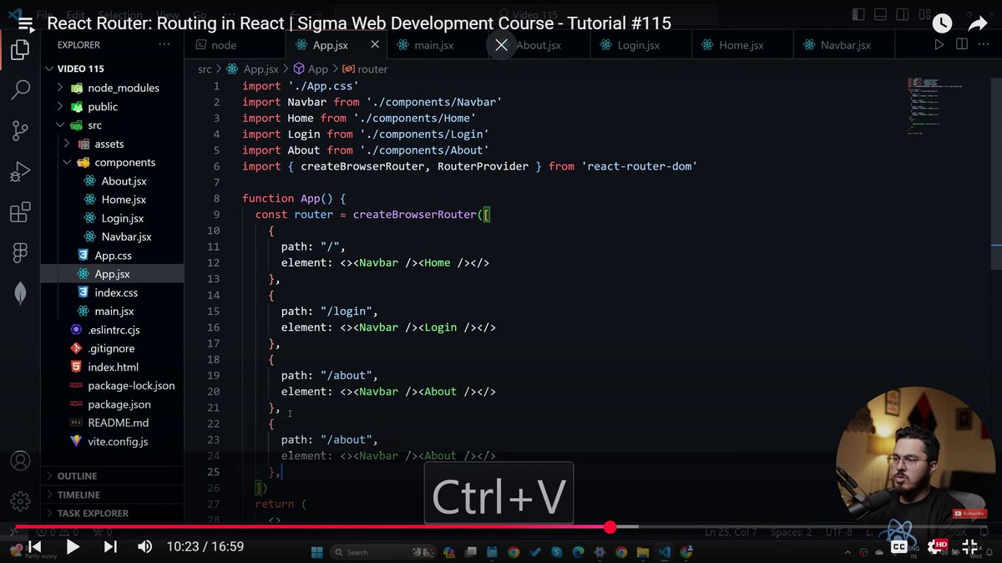
Task: Open the Source Control view
Action: pyautogui.click(x=20, y=130)
